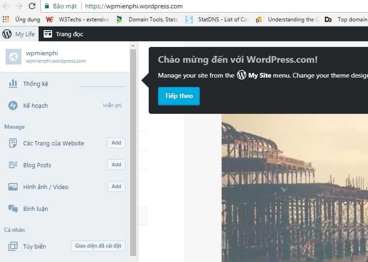The height and width of the screenshot is (262, 368).
Task: Click Add next to Blog Posts
Action: click(x=117, y=164)
